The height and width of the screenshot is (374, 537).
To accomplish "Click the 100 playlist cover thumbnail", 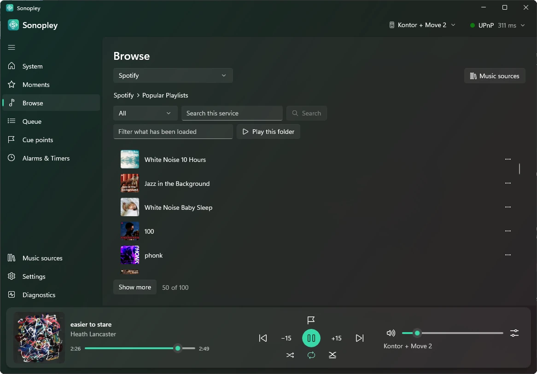I will pyautogui.click(x=130, y=231).
